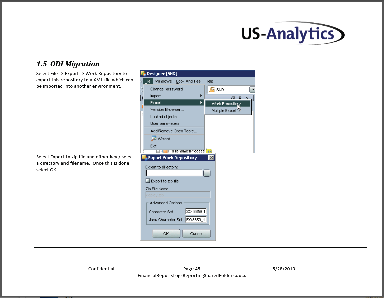Click the panel pin icon in Designer
Screen dimensions: 384x298
[x=240, y=98]
